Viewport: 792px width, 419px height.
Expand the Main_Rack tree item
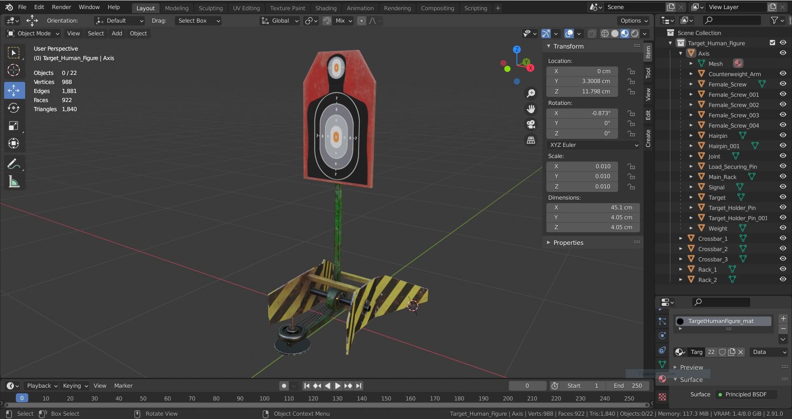[x=691, y=177]
